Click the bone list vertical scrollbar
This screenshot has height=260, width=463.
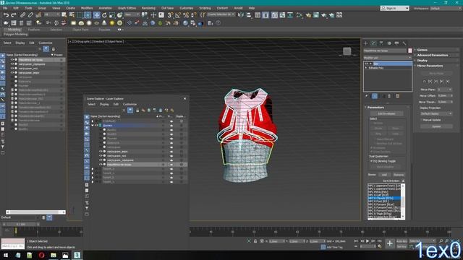(403, 201)
